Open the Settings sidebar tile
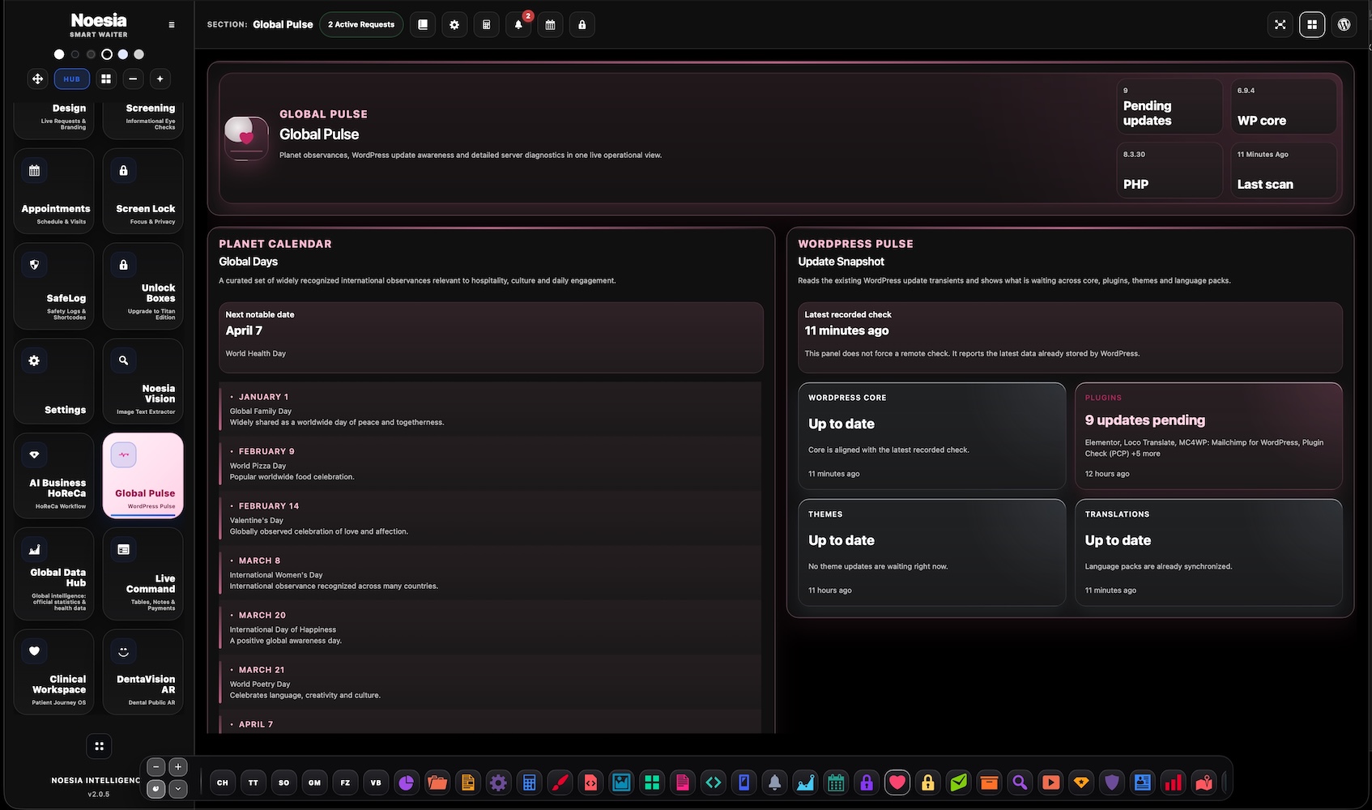 click(53, 381)
